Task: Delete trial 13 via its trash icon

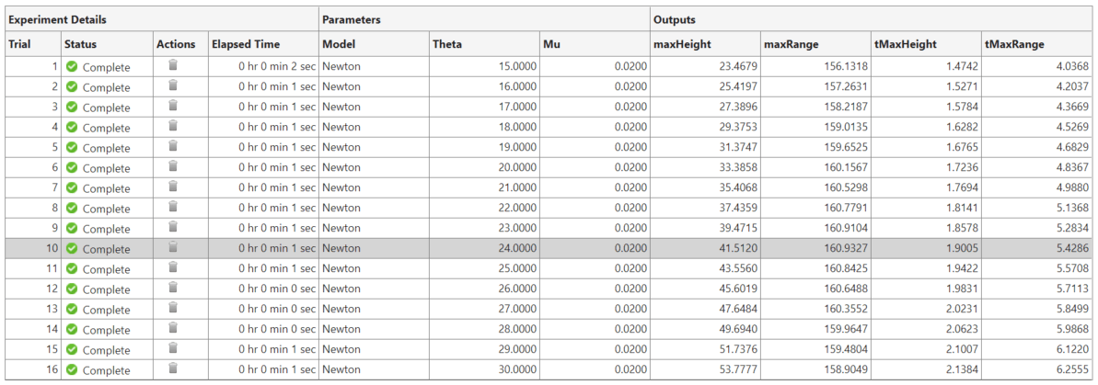Action: coord(172,309)
